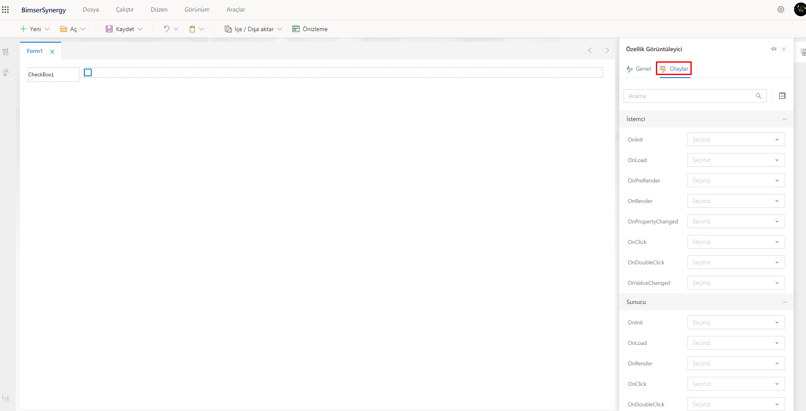The width and height of the screenshot is (806, 411).
Task: Open the Sunucu OnClick dropdown
Action: click(736, 384)
